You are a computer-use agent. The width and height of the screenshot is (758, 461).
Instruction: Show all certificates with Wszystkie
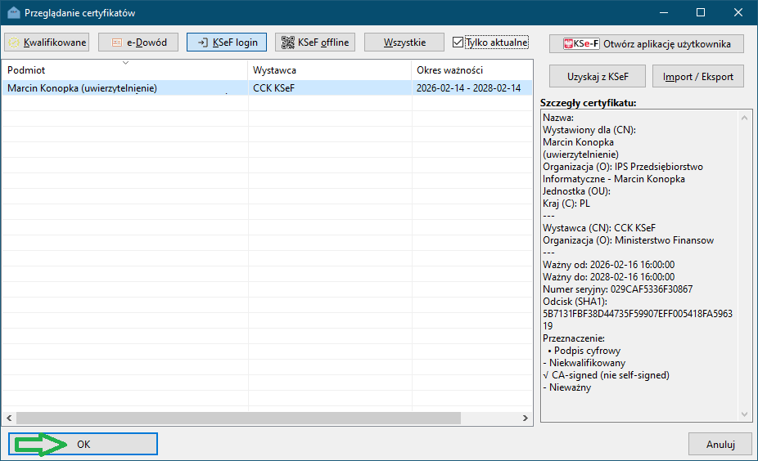pyautogui.click(x=404, y=43)
